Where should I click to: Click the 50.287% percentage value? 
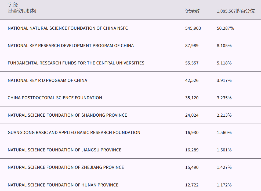[x=225, y=28]
